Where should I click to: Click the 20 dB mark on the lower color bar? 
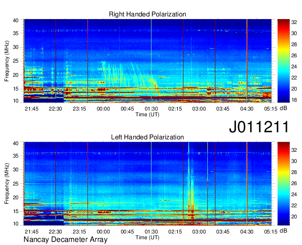[x=294, y=217]
